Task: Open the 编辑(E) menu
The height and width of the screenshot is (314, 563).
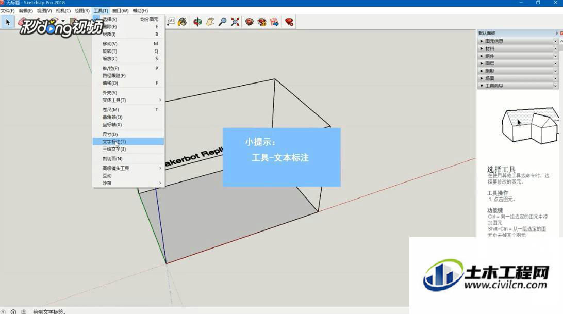Action: [26, 11]
